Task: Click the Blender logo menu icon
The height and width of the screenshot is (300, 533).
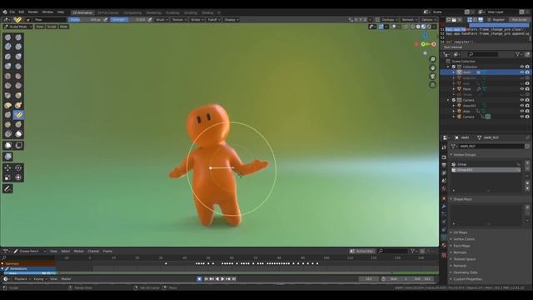Action: click(5, 12)
